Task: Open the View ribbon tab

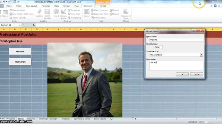Action: 76,6
